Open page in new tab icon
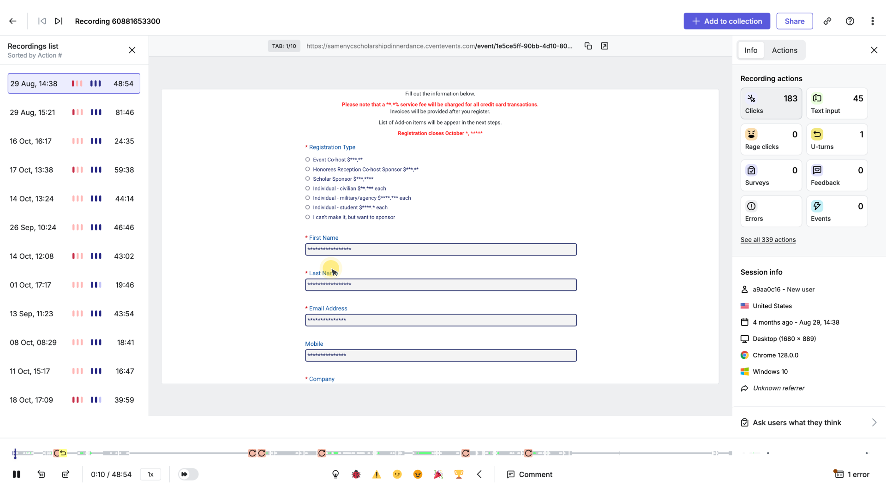Screen dimensions: 886x498 click(x=605, y=46)
